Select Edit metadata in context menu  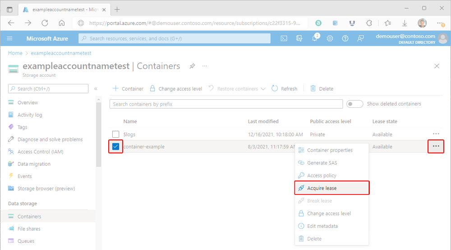point(331,226)
